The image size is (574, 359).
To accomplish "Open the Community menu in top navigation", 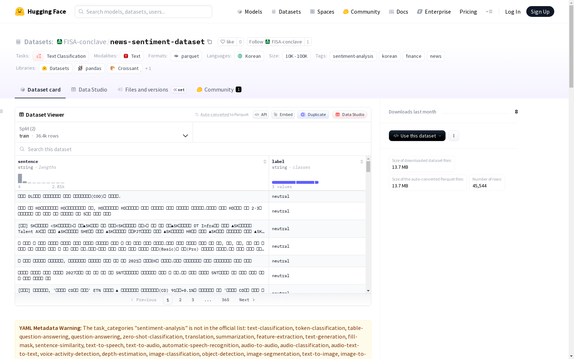I will [362, 11].
